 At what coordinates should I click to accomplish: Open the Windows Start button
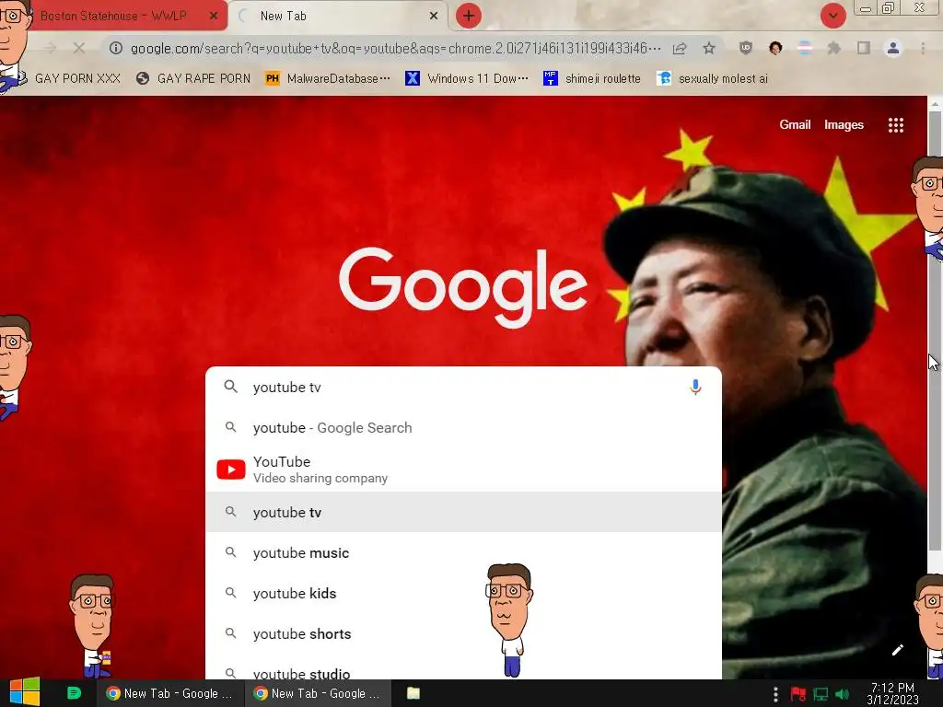(25, 692)
